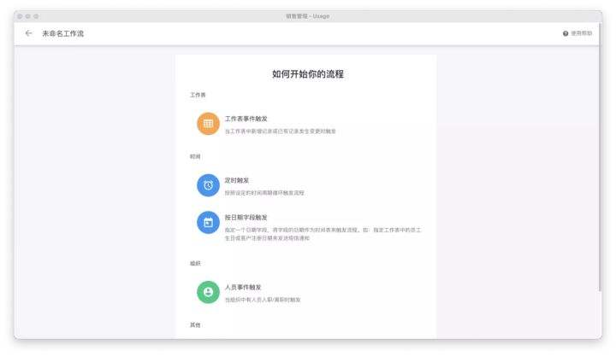Viewport: 616px width, 356px height.
Task: Click the back arrow icon
Action: 29,33
